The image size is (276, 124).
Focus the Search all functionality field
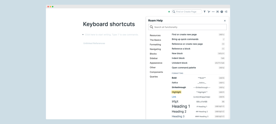pos(187,27)
